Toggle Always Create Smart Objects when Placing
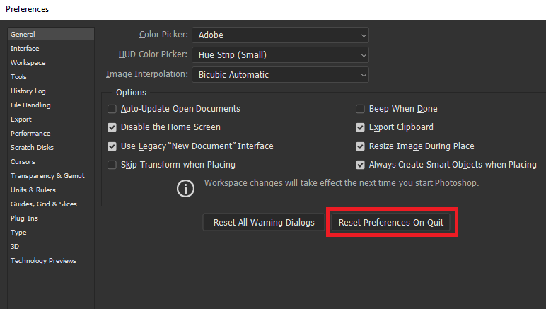546x309 pixels. point(360,165)
